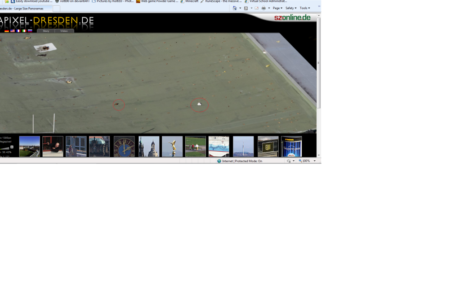460x299 pixels.
Task: Choose the French flag language option
Action: [18, 31]
